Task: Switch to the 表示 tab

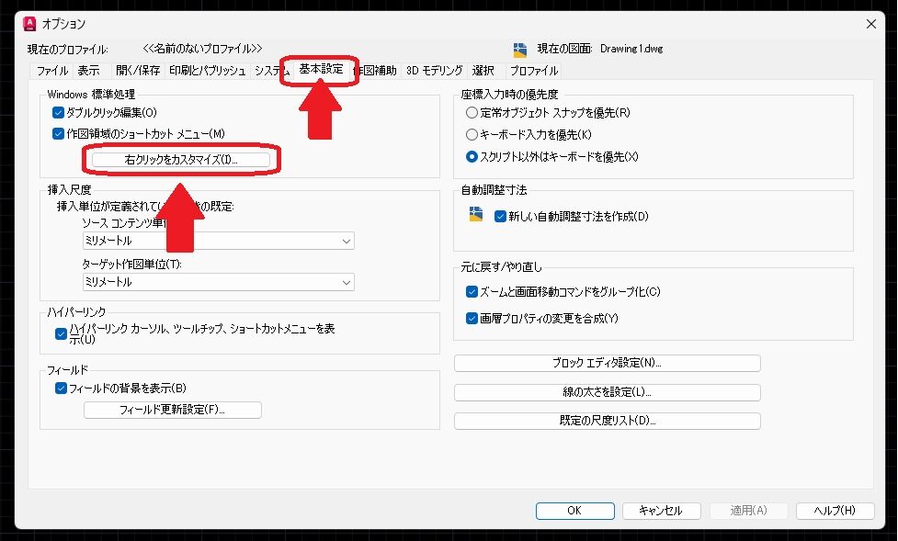Action: 88,71
